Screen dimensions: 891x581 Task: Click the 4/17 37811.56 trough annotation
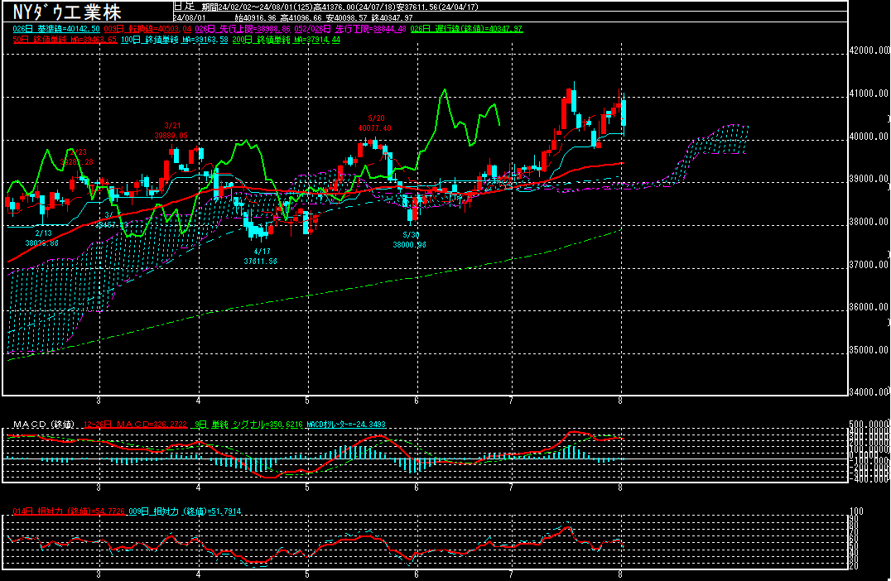pos(261,256)
